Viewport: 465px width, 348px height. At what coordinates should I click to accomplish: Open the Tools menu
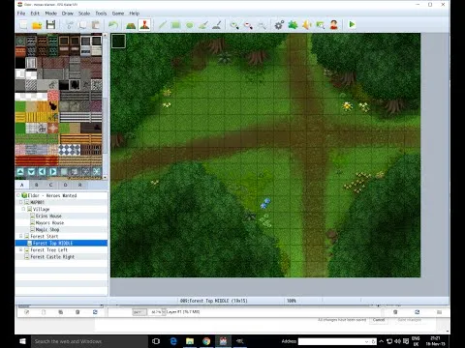point(101,14)
